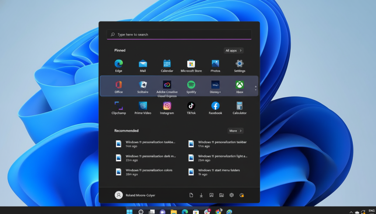Open File Explorer icon in Start footer
Image resolution: width=376 pixels, height=214 pixels.
(221, 195)
